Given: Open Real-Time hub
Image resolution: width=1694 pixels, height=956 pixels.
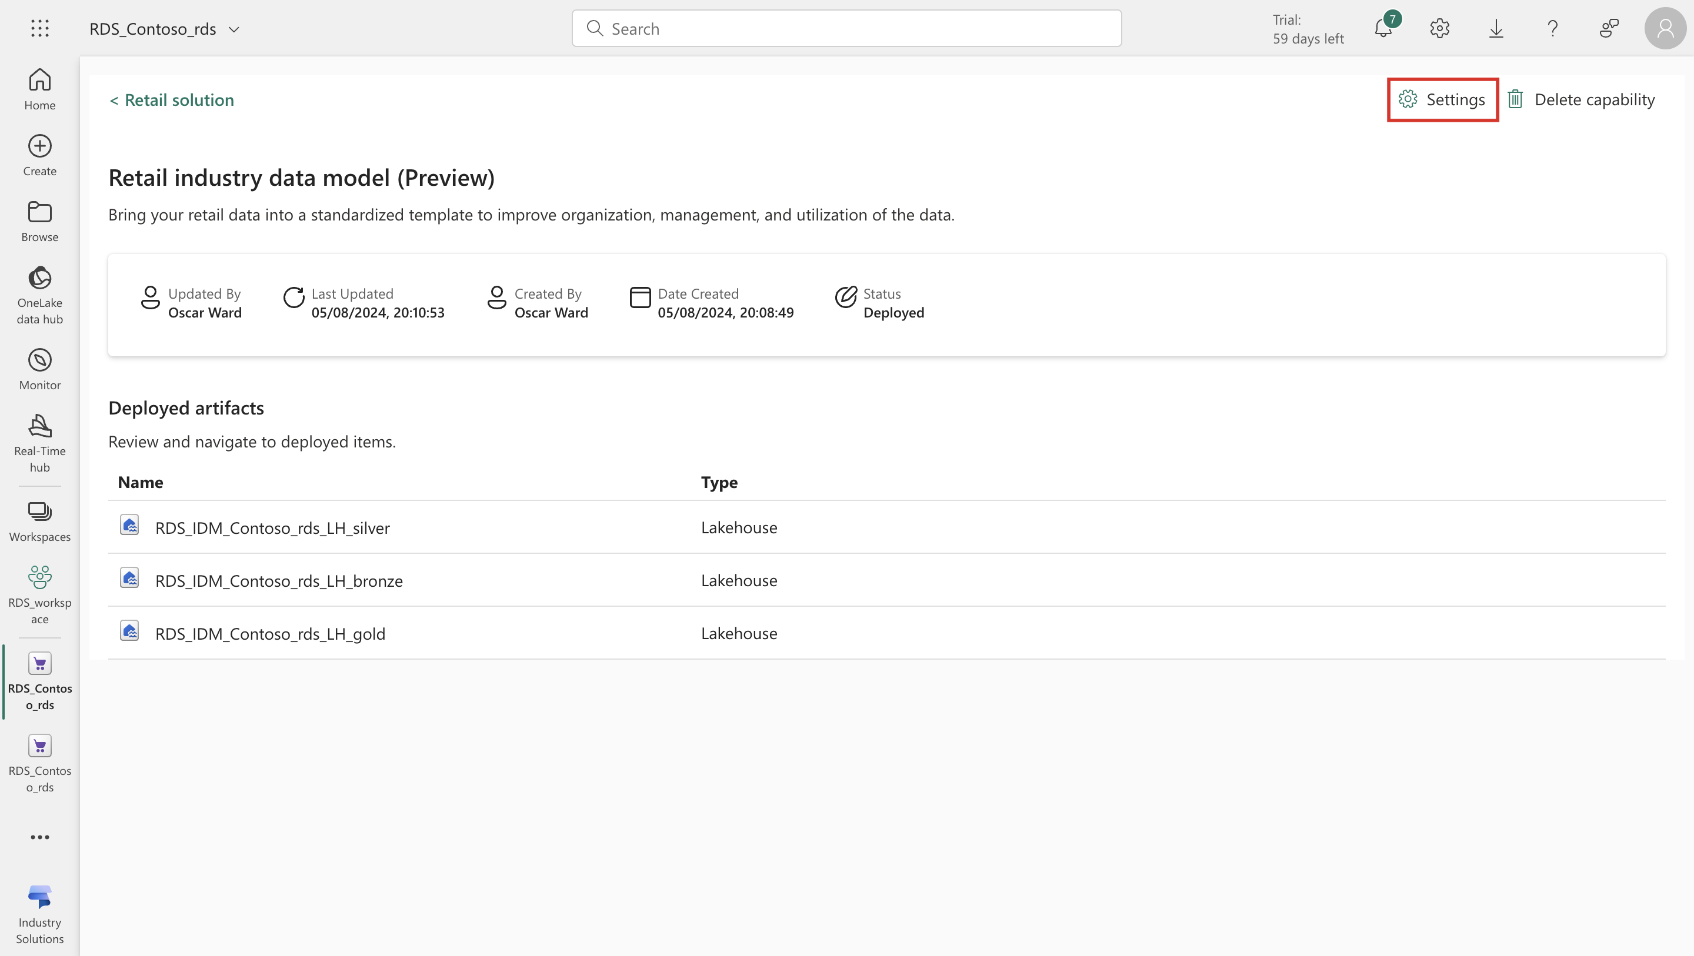Looking at the screenshot, I should [39, 443].
